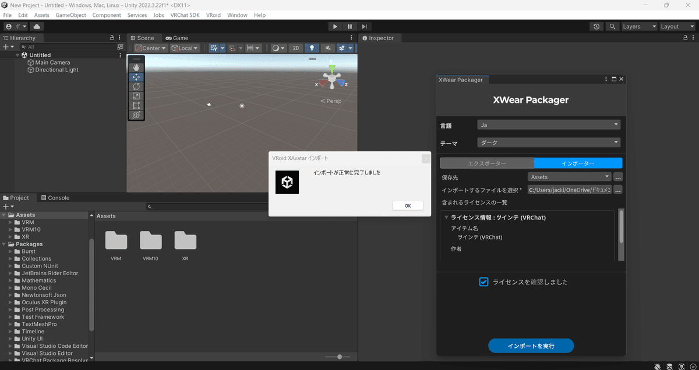699x370 pixels.
Task: Open the Center pivot mode dropdown
Action: 151,48
